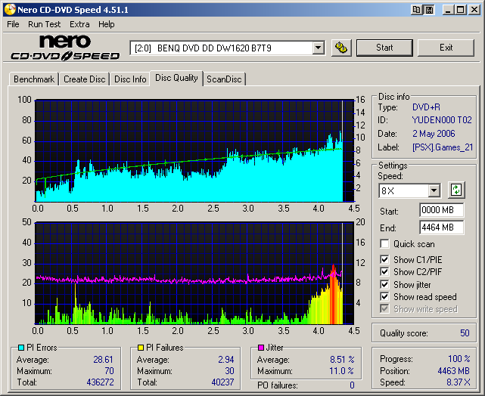The image size is (485, 396).
Task: Enable the Quick scan checkbox
Action: (x=385, y=244)
